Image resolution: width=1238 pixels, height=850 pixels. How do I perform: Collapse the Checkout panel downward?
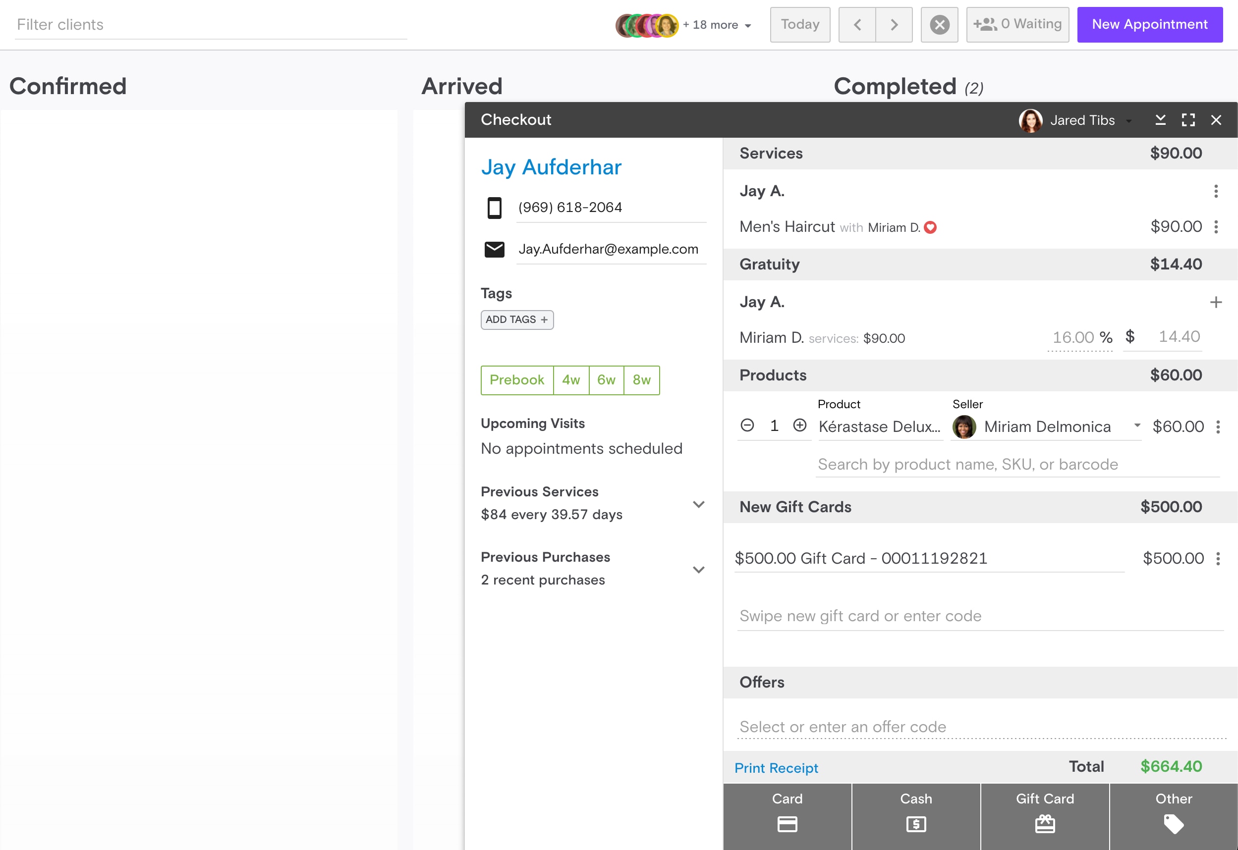1160,120
